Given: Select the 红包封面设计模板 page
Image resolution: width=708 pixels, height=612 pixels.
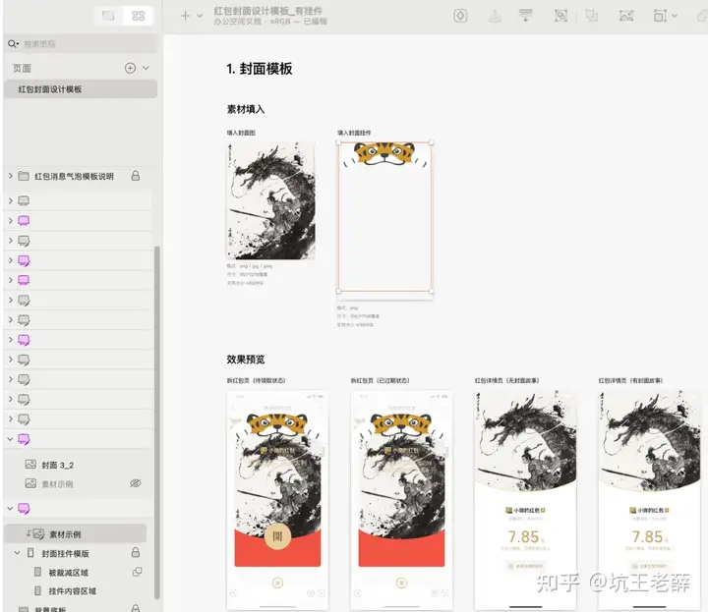Looking at the screenshot, I should 81,89.
